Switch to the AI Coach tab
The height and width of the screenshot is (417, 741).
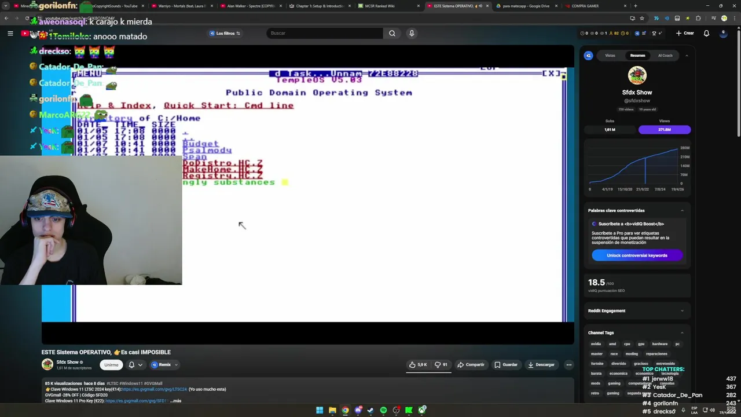click(665, 56)
